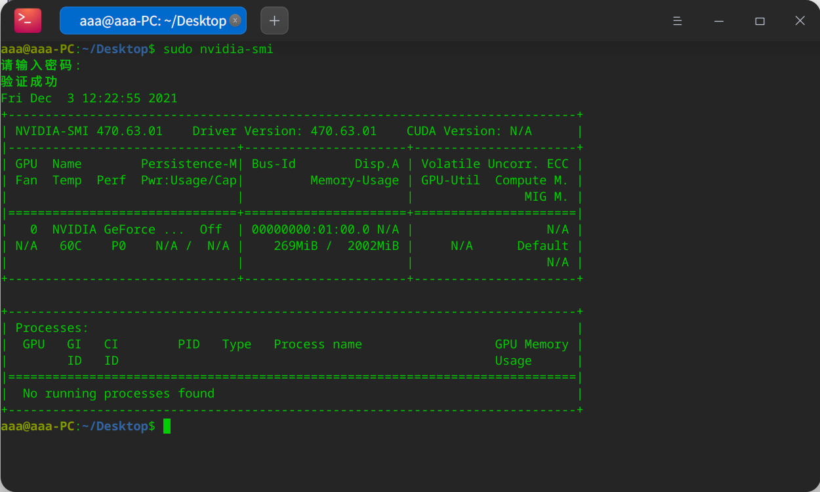Click the date 'Fri Dec 3 12:22:55 2021'
Image resolution: width=820 pixels, height=492 pixels.
point(89,98)
